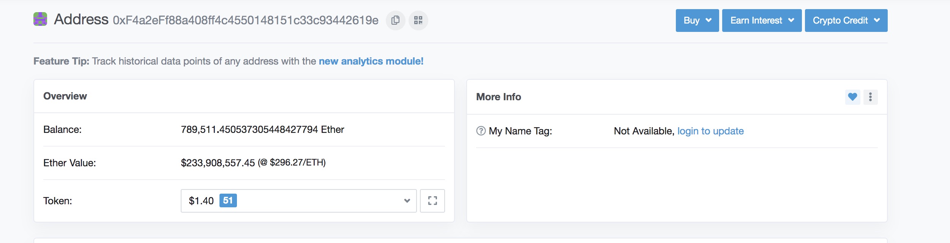Click the My Name Tag help icon
This screenshot has width=950, height=243.
coord(481,131)
